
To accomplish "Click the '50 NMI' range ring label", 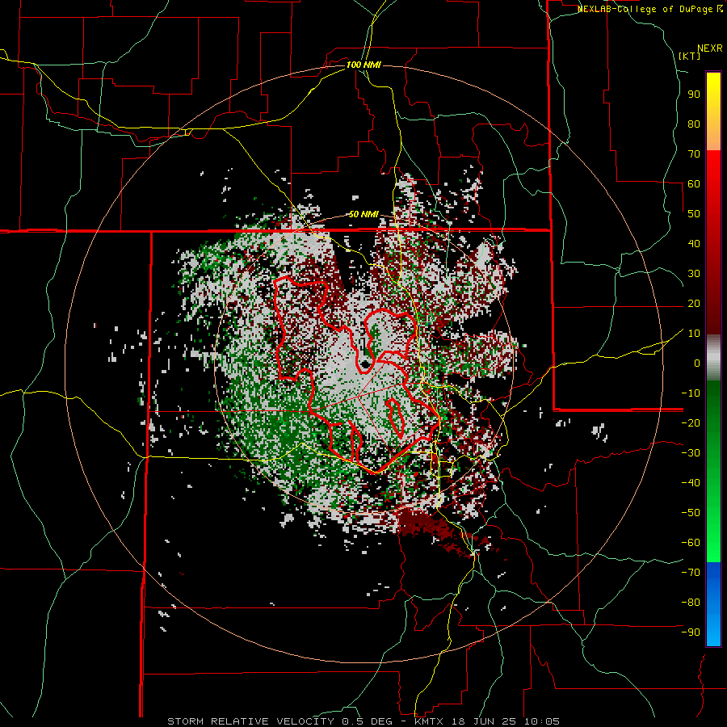I will pos(363,214).
